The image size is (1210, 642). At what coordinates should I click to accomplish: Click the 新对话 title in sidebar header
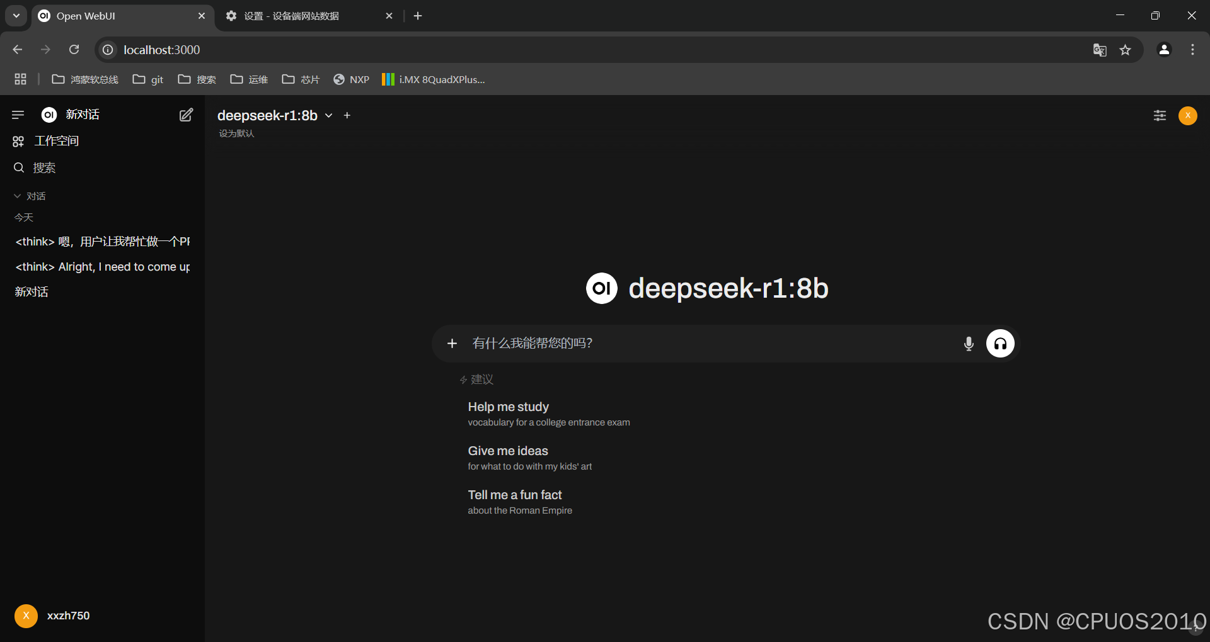(83, 115)
